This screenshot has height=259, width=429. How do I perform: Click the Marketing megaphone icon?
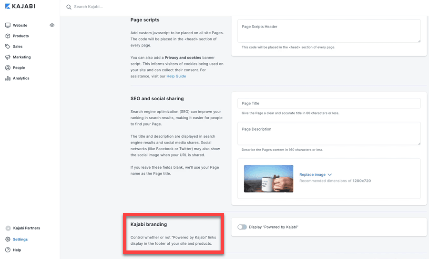click(8, 57)
